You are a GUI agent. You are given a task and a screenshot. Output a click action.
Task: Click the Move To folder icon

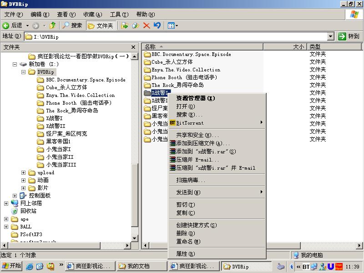125,25
